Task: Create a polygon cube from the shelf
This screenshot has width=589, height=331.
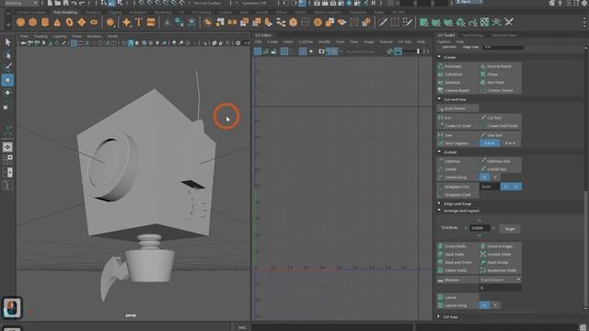Action: (33, 22)
